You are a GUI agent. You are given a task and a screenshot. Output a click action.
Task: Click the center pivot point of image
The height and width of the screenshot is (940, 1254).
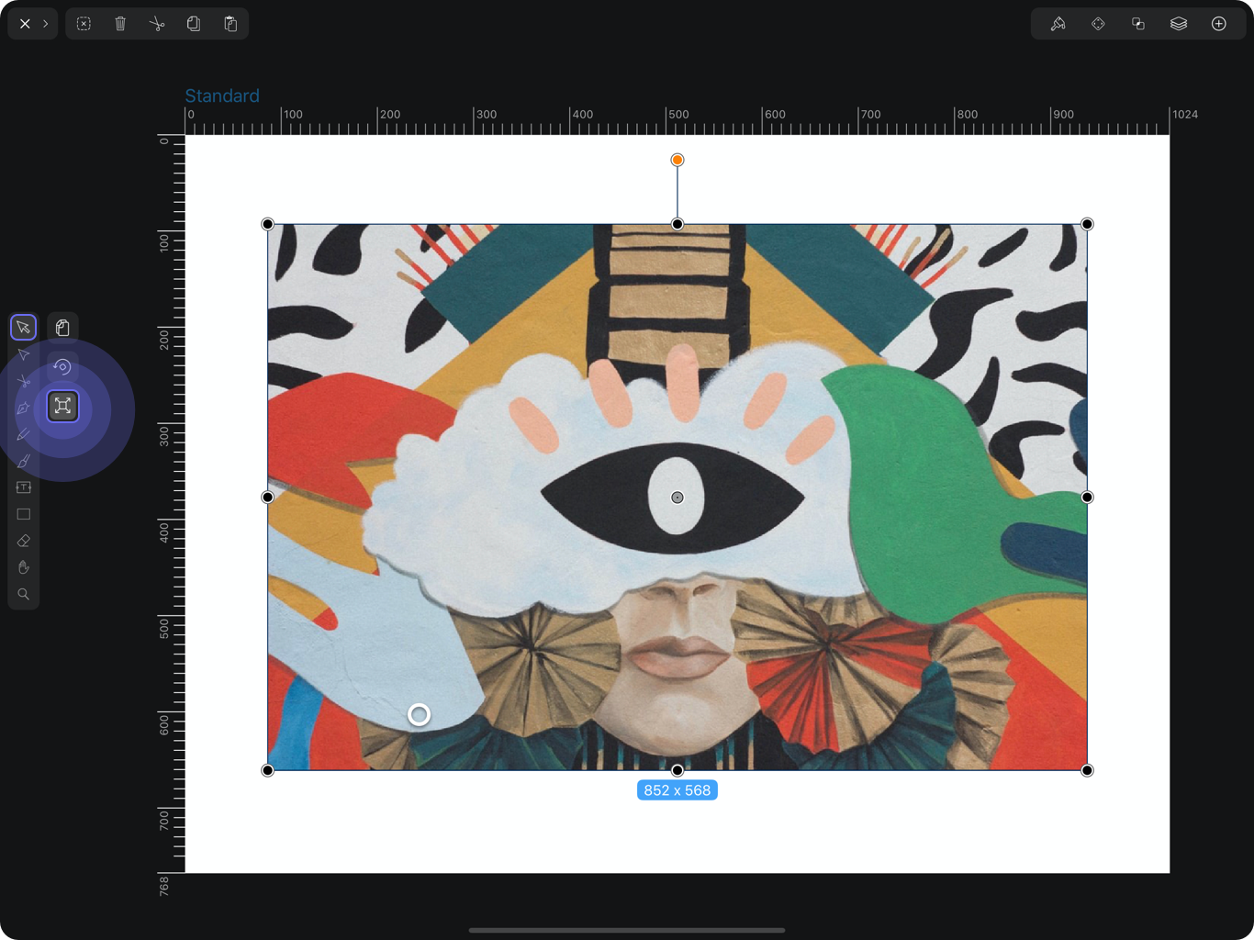click(677, 498)
